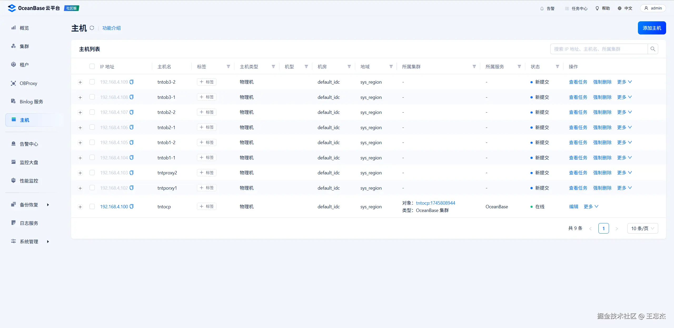Expand the tntob3-2 host row
The height and width of the screenshot is (328, 674).
coord(80,82)
